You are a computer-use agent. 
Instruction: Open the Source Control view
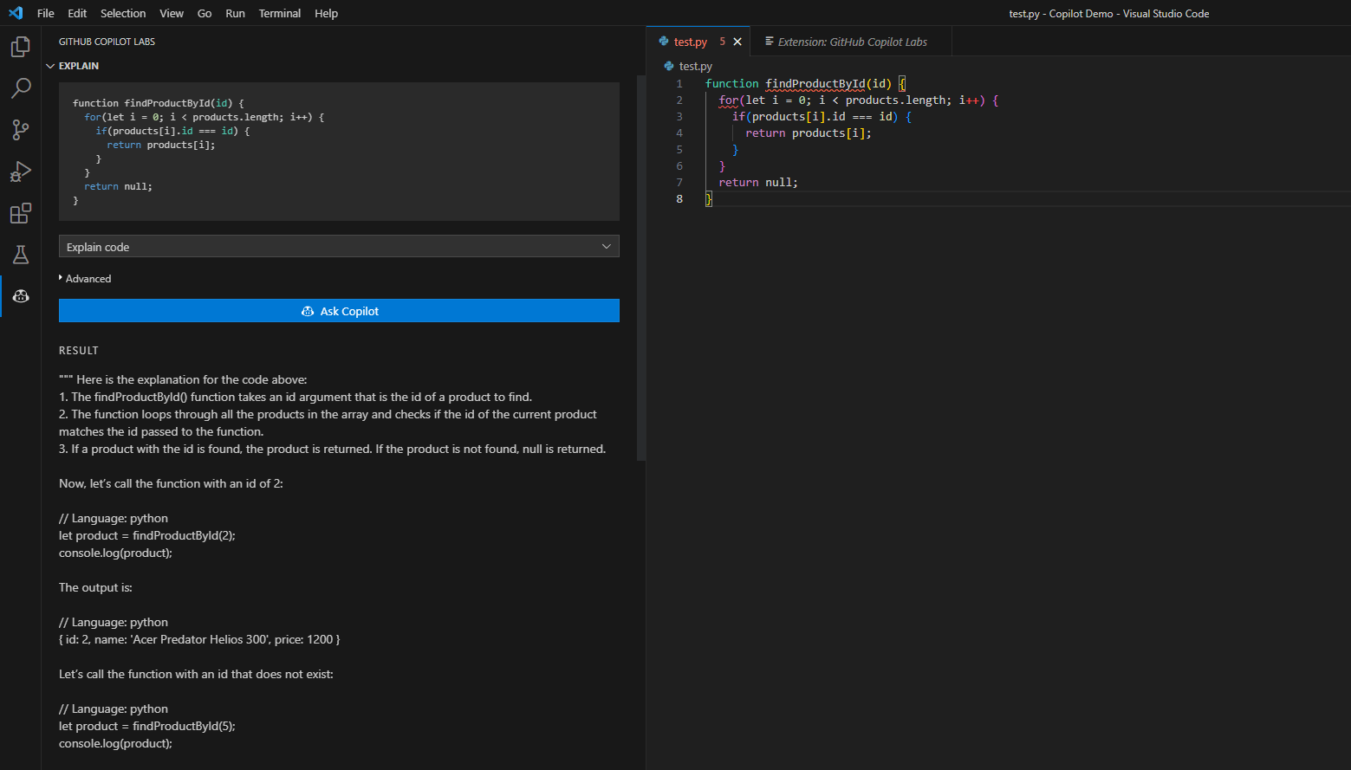pyautogui.click(x=20, y=129)
